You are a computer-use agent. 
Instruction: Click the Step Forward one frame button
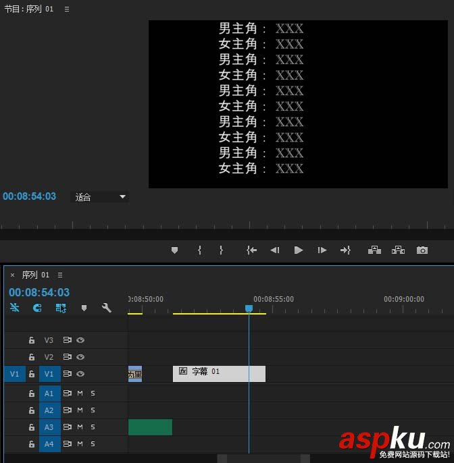[x=322, y=250]
